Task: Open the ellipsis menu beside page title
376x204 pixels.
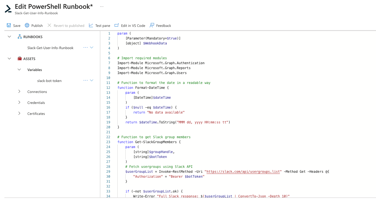Action: [102, 6]
